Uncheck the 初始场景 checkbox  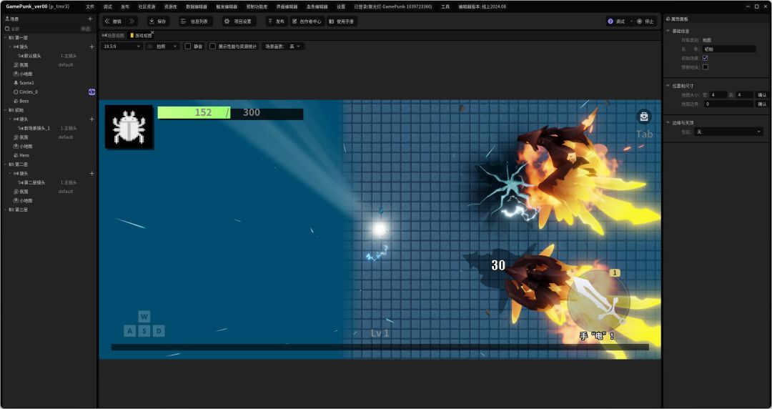click(x=706, y=58)
